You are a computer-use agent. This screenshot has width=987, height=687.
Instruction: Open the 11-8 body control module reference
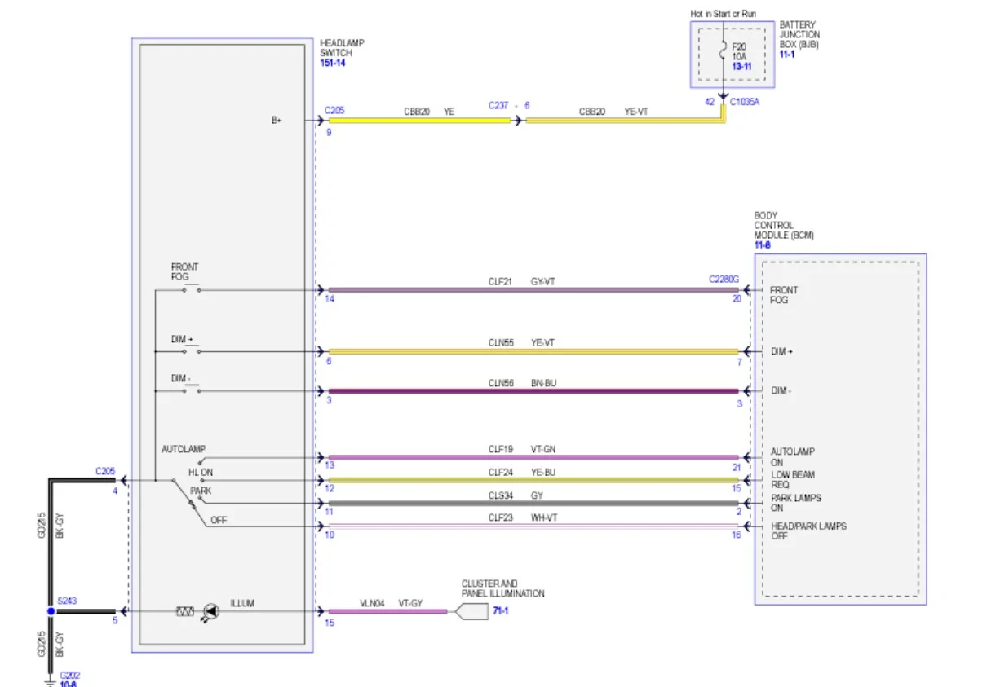click(x=762, y=244)
